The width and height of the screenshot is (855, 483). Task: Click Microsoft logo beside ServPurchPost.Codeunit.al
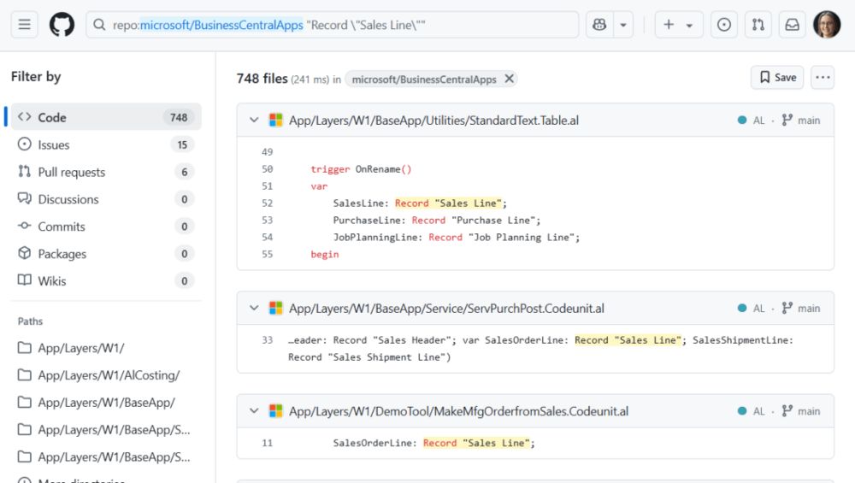[276, 308]
